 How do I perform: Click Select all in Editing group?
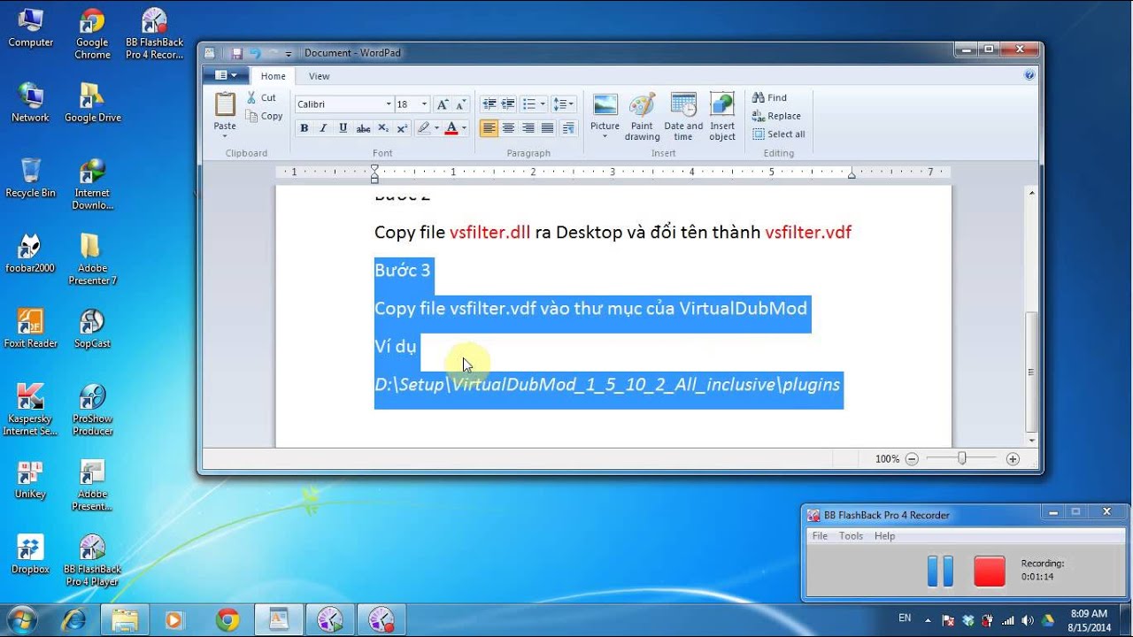(779, 134)
